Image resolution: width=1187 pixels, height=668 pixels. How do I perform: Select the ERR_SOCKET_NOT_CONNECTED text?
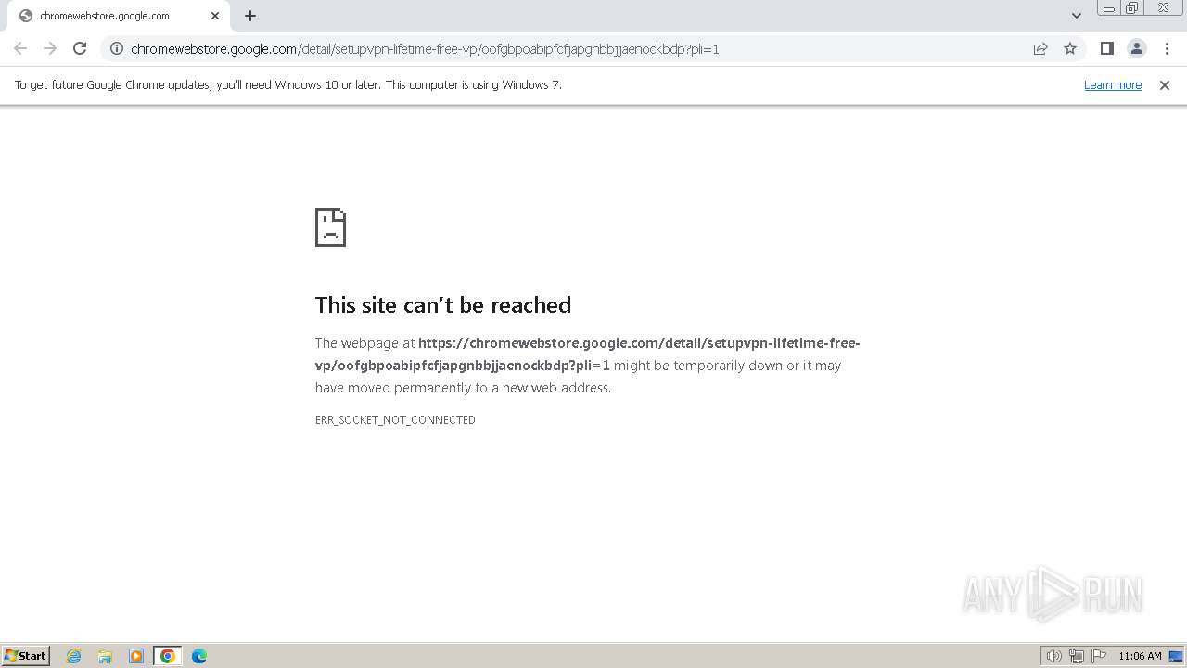(x=395, y=420)
